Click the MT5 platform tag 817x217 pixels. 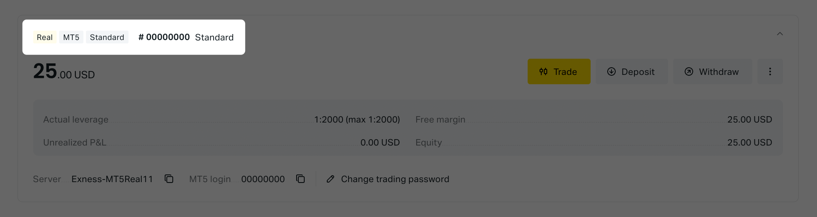tap(71, 37)
